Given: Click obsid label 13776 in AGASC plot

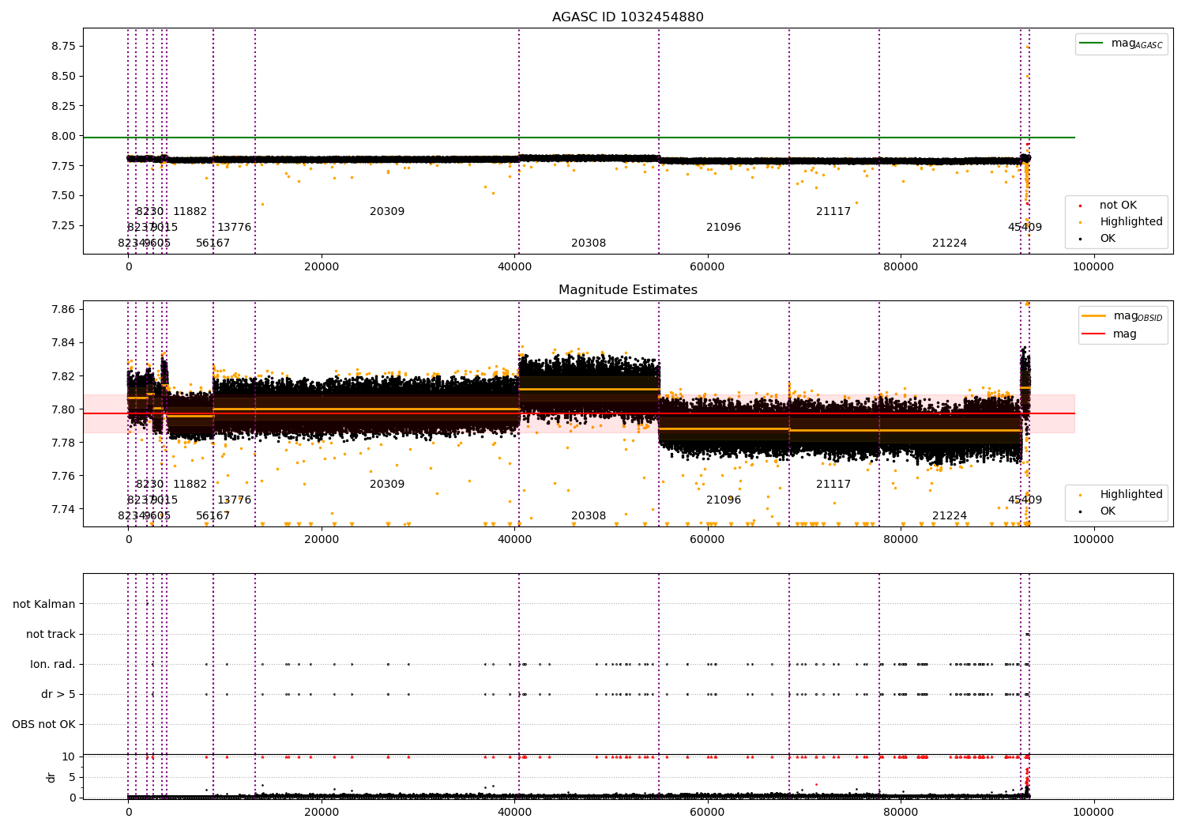Looking at the screenshot, I should click(x=234, y=228).
